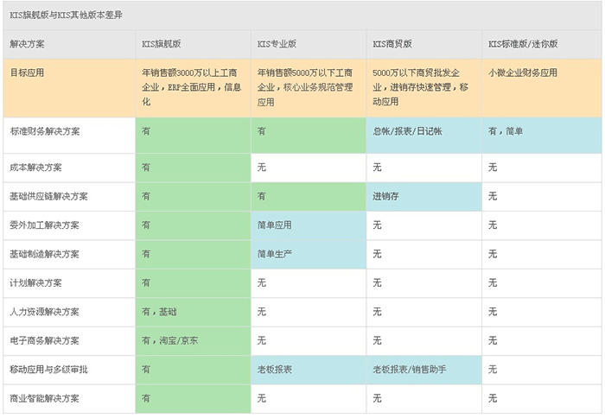Click 无 for 基础制造解决方案 under KIS标准版/迷你版

pyautogui.click(x=493, y=254)
